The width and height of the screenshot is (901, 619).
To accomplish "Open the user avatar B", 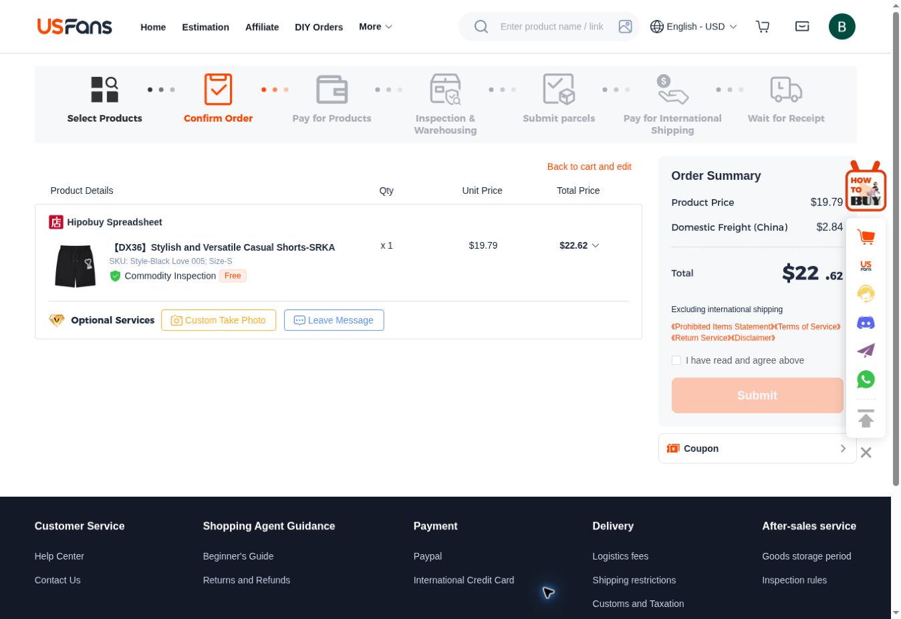I will click(x=842, y=27).
